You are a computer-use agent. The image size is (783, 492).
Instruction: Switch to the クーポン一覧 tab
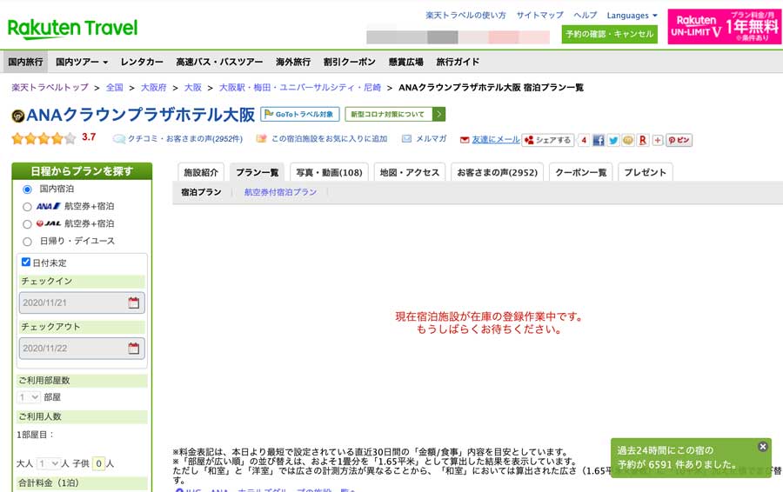pos(581,172)
